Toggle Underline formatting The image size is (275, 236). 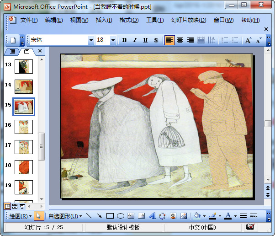point(145,40)
